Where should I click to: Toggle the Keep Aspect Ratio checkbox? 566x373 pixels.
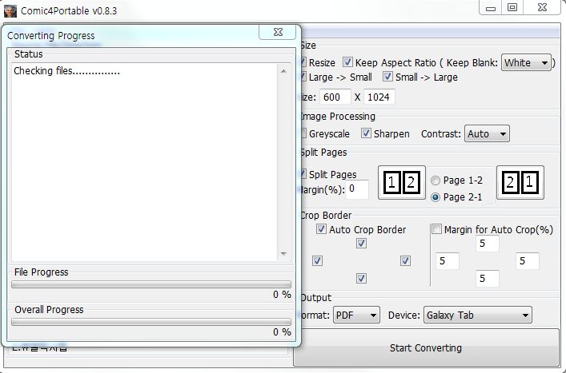[x=347, y=62]
